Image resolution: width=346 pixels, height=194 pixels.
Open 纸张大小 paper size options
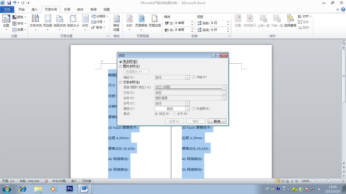tap(73, 22)
